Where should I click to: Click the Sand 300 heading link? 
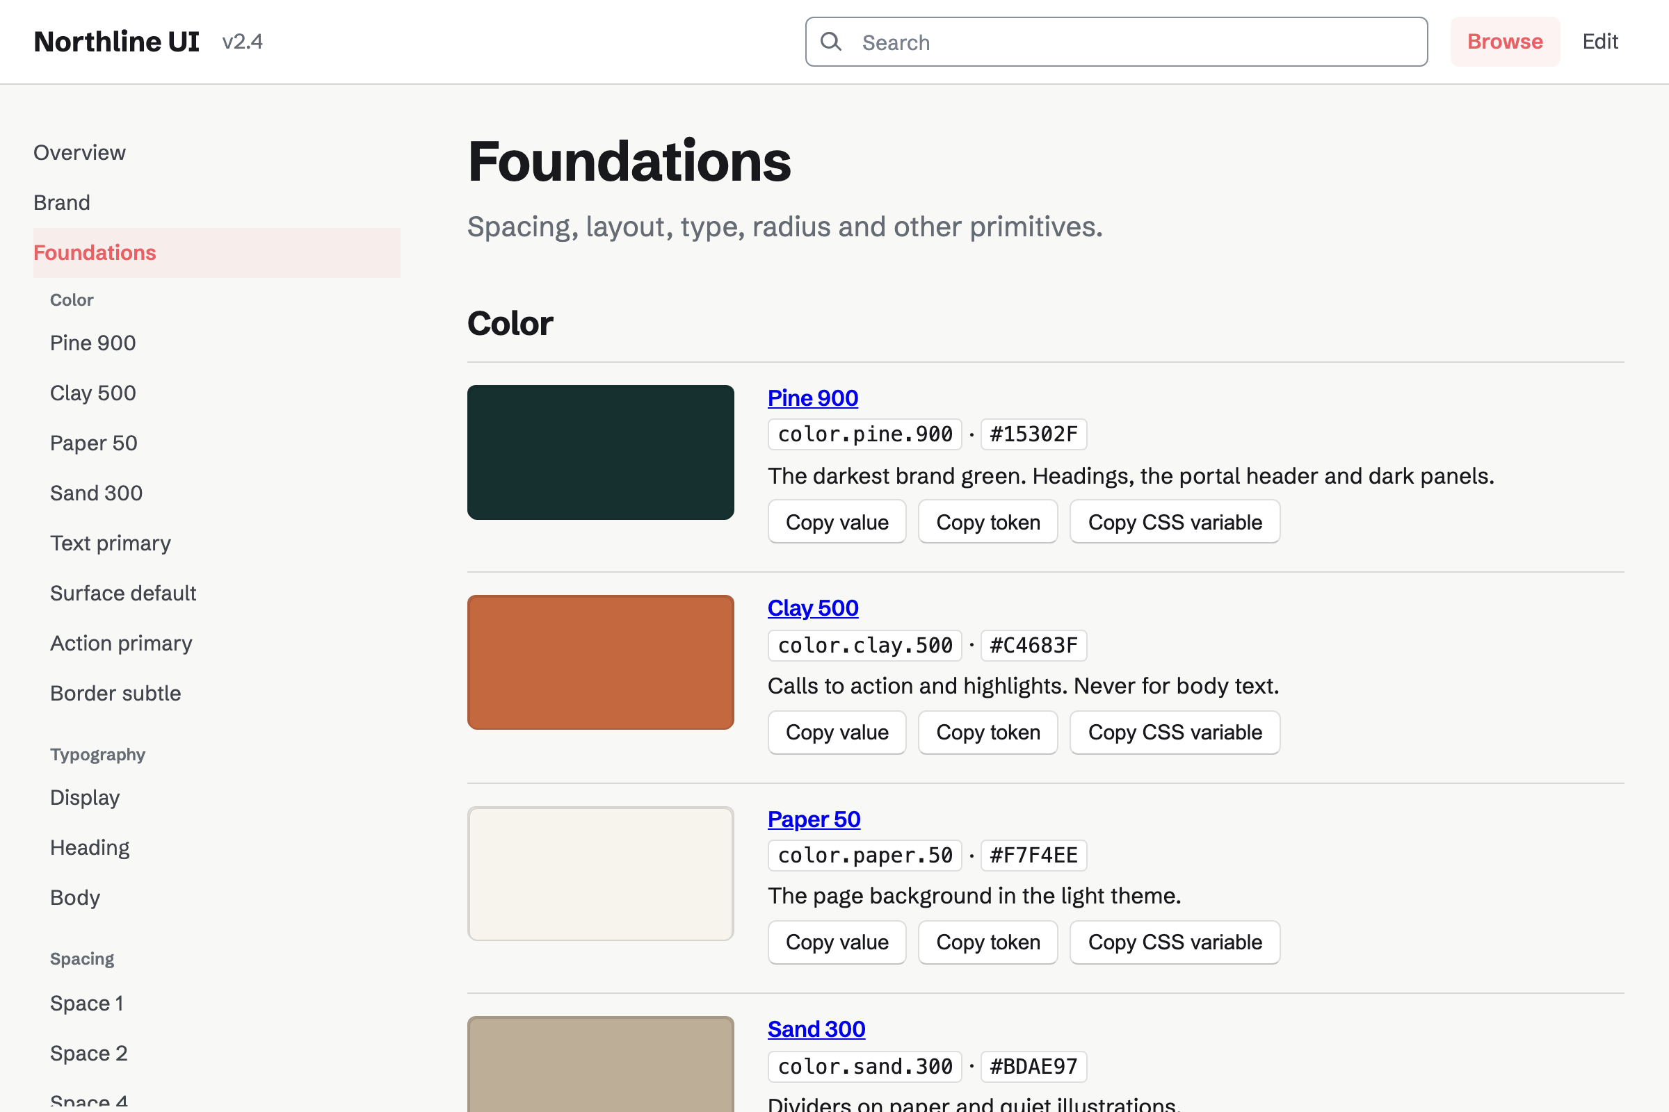pos(816,1029)
